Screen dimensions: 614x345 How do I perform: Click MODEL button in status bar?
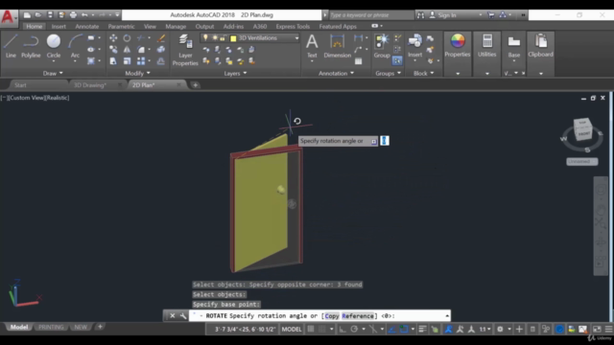(x=292, y=329)
